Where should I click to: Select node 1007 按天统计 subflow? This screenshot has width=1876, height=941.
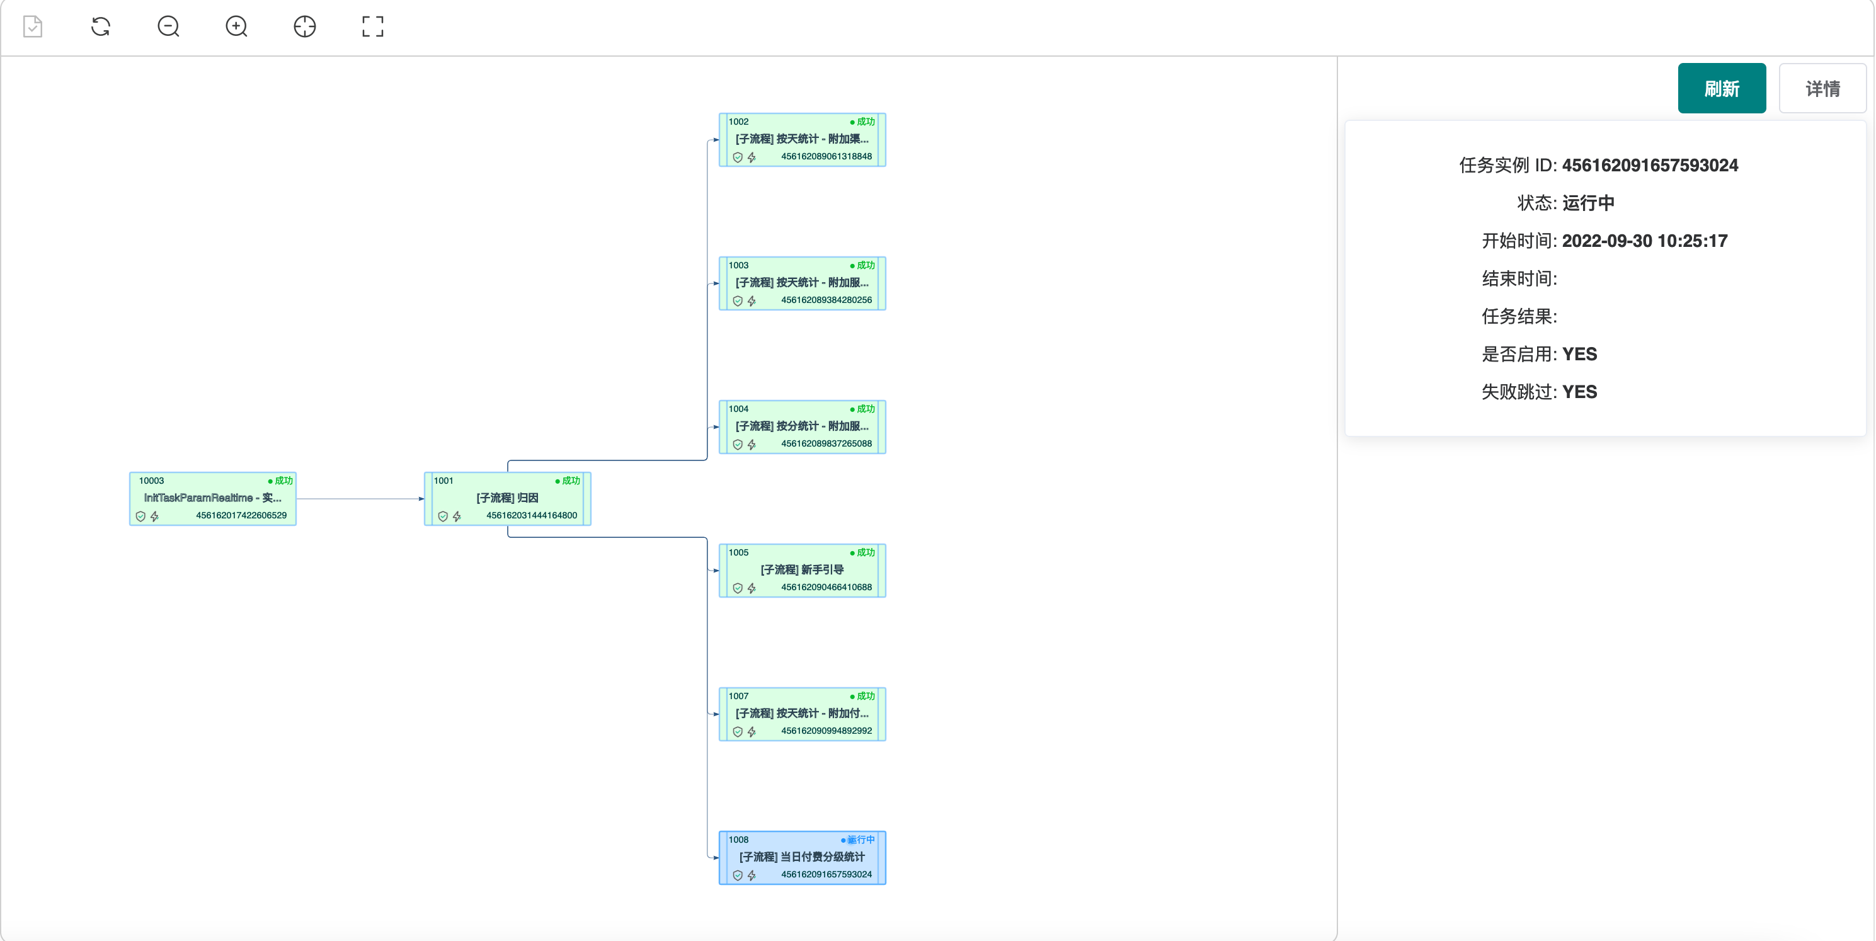(802, 713)
